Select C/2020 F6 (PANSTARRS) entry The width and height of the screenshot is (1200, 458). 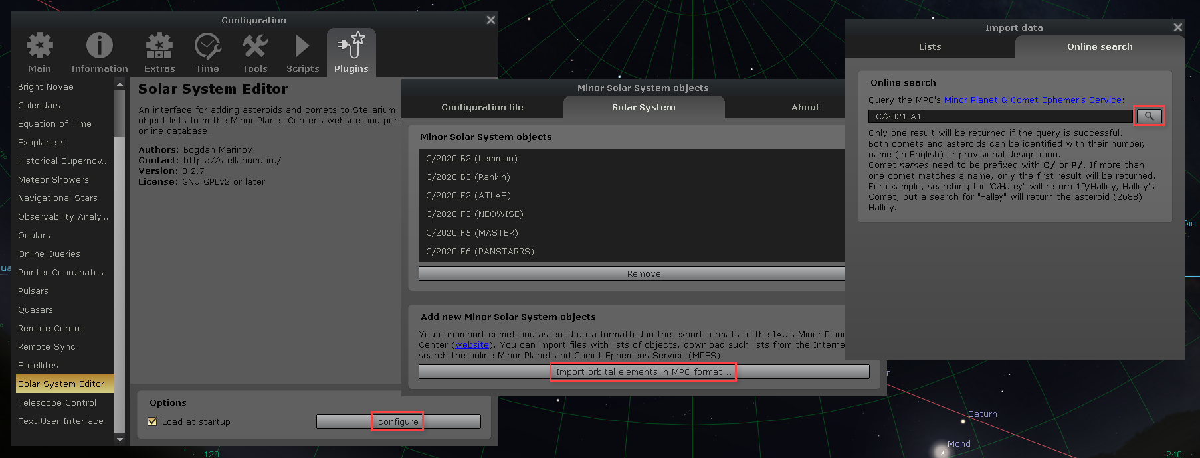[x=632, y=251]
